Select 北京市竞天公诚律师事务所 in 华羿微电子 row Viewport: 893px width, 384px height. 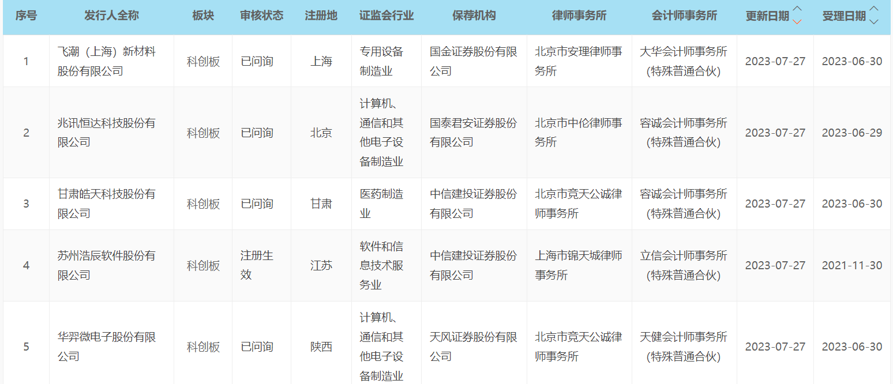point(579,347)
